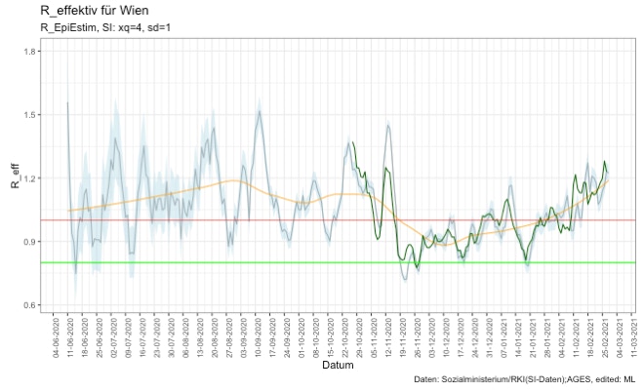Select the 25-02-2021 date tick label
The width and height of the screenshot is (644, 392).
pos(605,334)
